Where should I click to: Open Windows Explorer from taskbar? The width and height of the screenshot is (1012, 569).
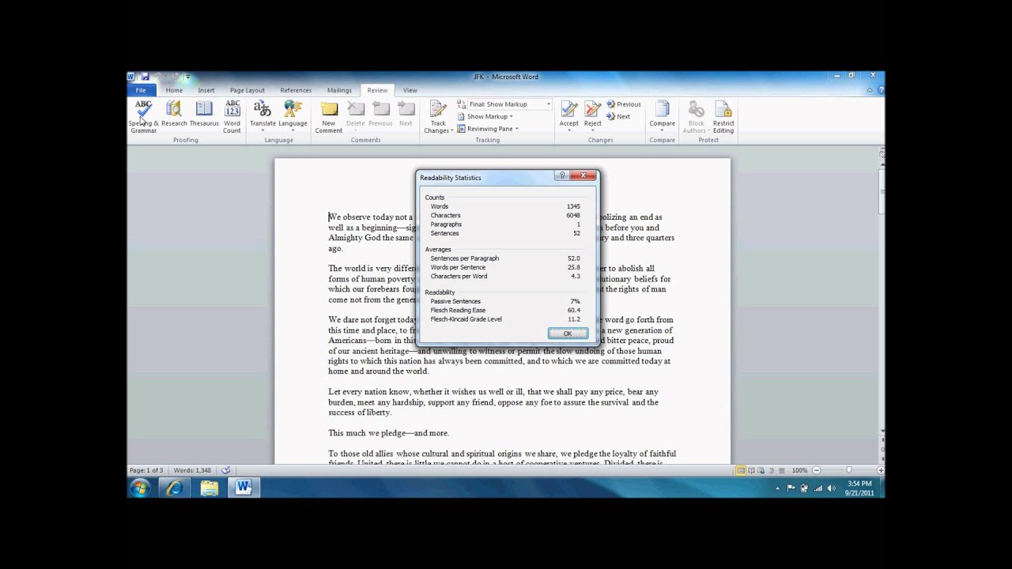click(209, 488)
